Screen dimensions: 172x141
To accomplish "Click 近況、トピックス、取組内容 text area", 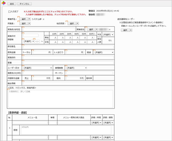I will [x=61, y=99].
